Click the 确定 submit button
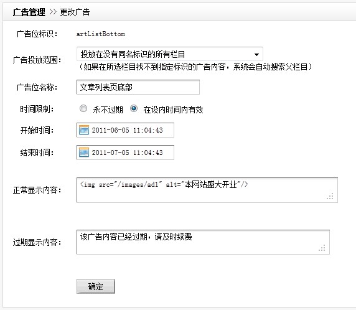Screen dimensions: 356x310 (96, 286)
